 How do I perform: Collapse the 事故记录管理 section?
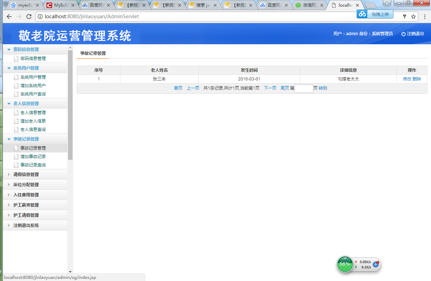tap(9, 139)
